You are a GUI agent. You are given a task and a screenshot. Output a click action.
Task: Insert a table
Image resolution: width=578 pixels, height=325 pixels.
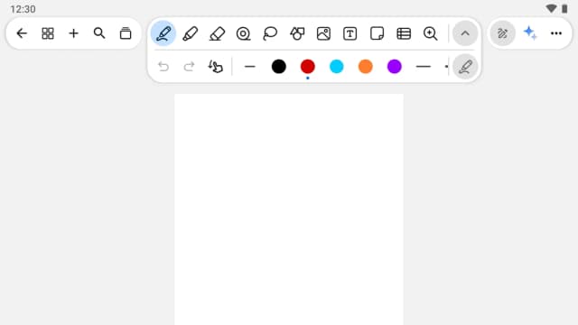(x=404, y=33)
